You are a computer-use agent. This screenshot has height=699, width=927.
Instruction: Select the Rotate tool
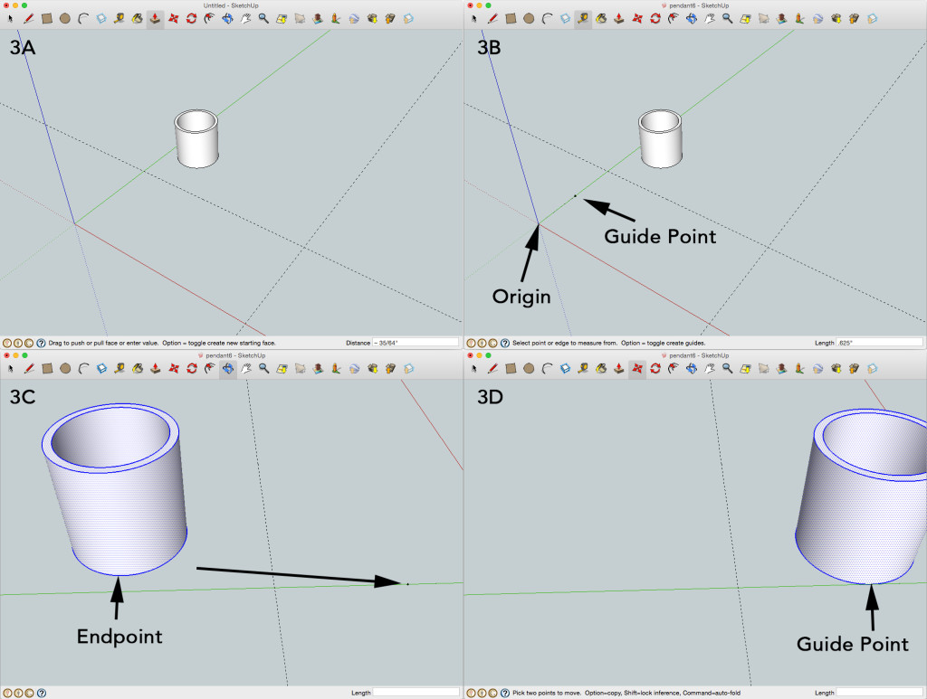click(x=191, y=18)
